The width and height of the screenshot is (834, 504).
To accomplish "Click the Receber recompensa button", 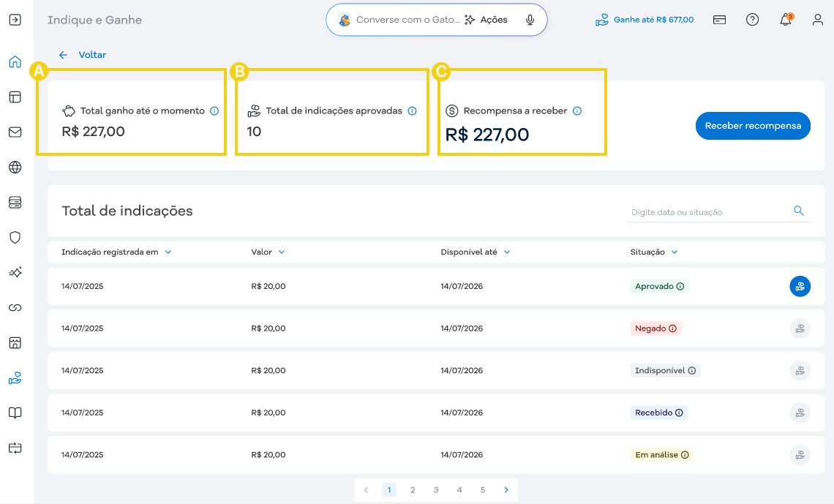I will tap(752, 126).
